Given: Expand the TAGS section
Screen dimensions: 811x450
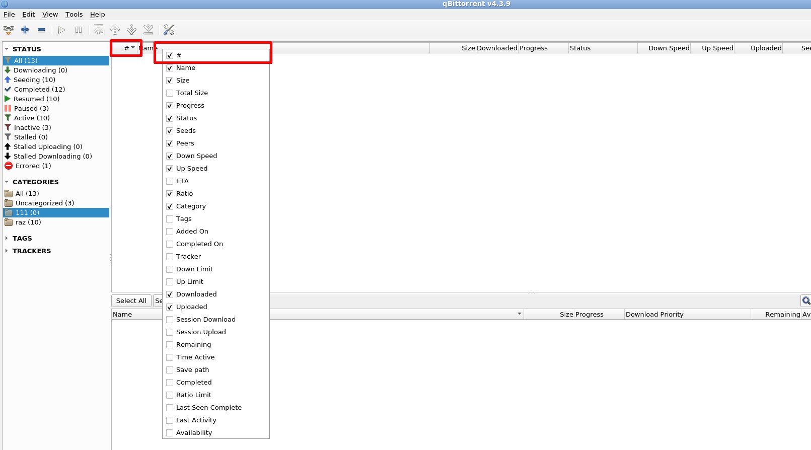Looking at the screenshot, I should (x=7, y=238).
